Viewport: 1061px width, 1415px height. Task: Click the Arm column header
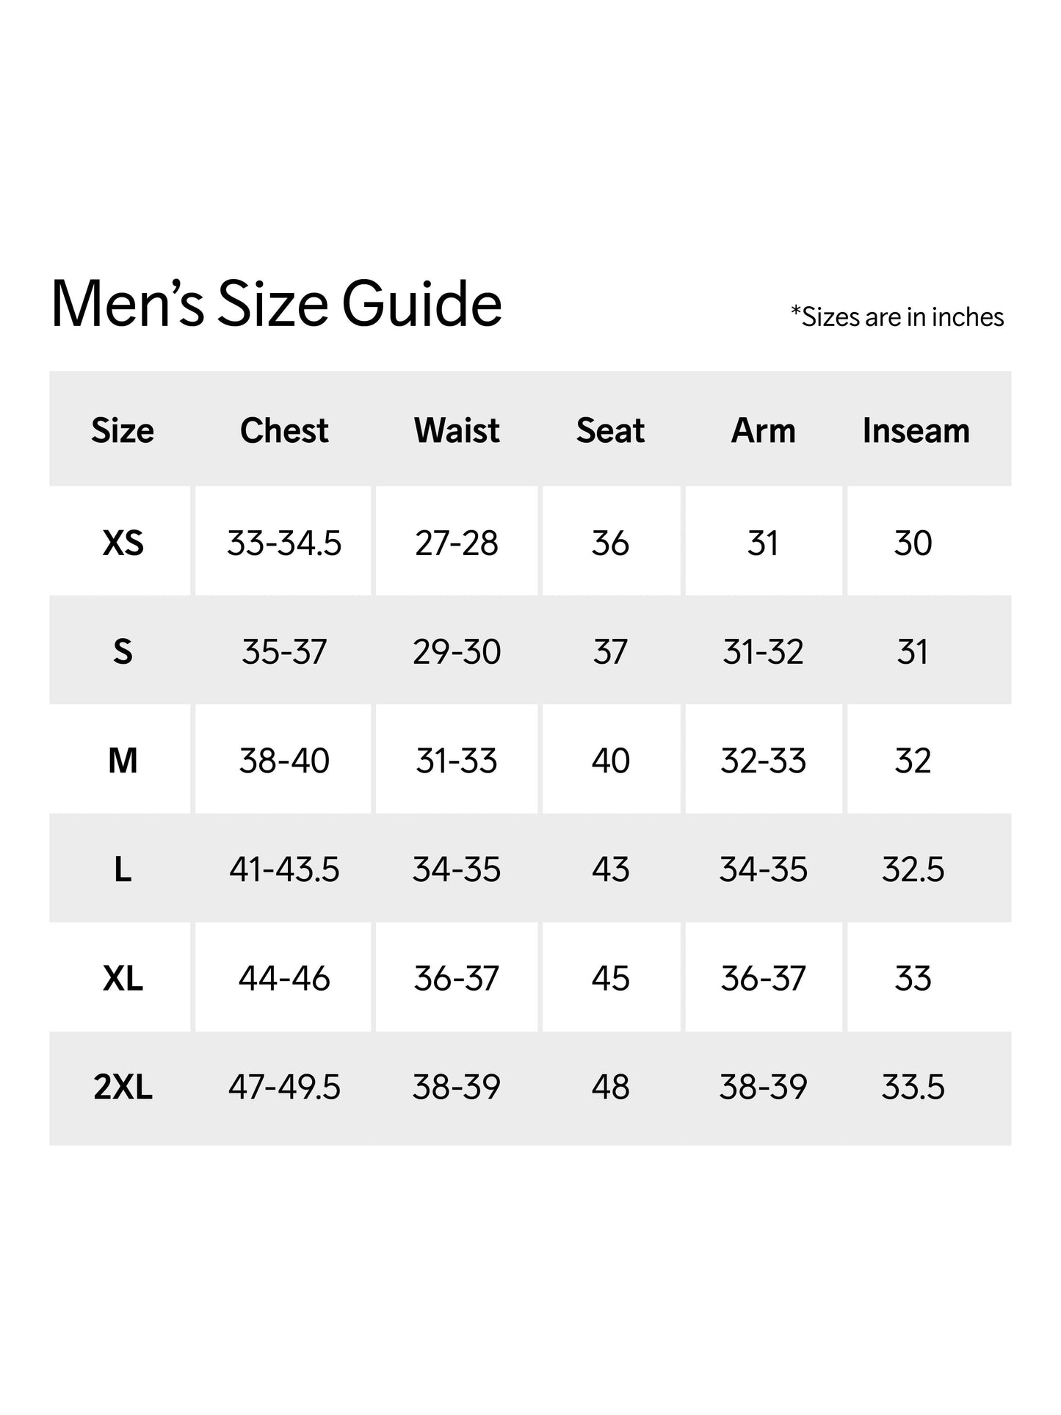(x=763, y=430)
